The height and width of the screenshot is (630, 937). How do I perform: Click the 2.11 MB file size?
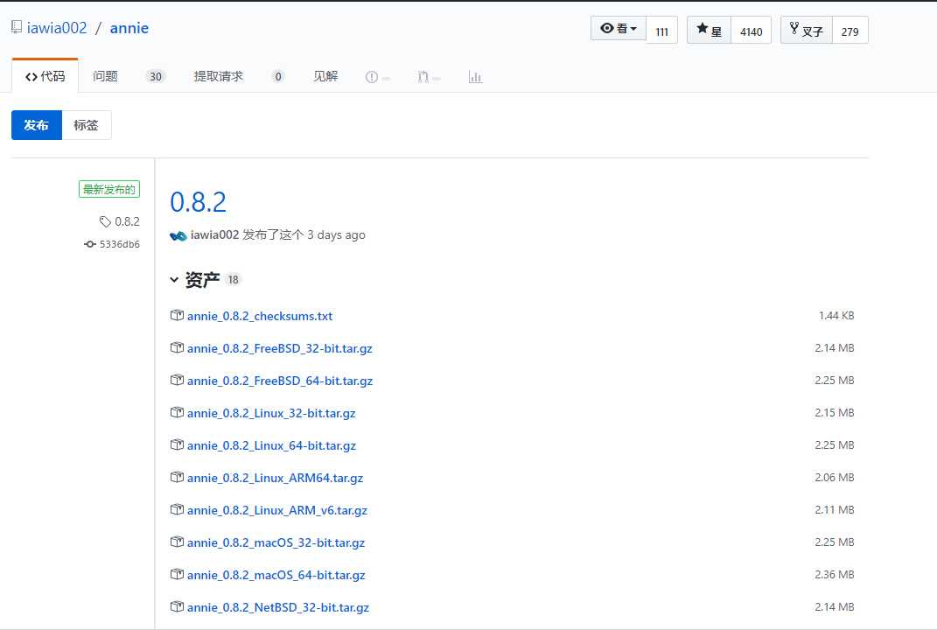(835, 510)
